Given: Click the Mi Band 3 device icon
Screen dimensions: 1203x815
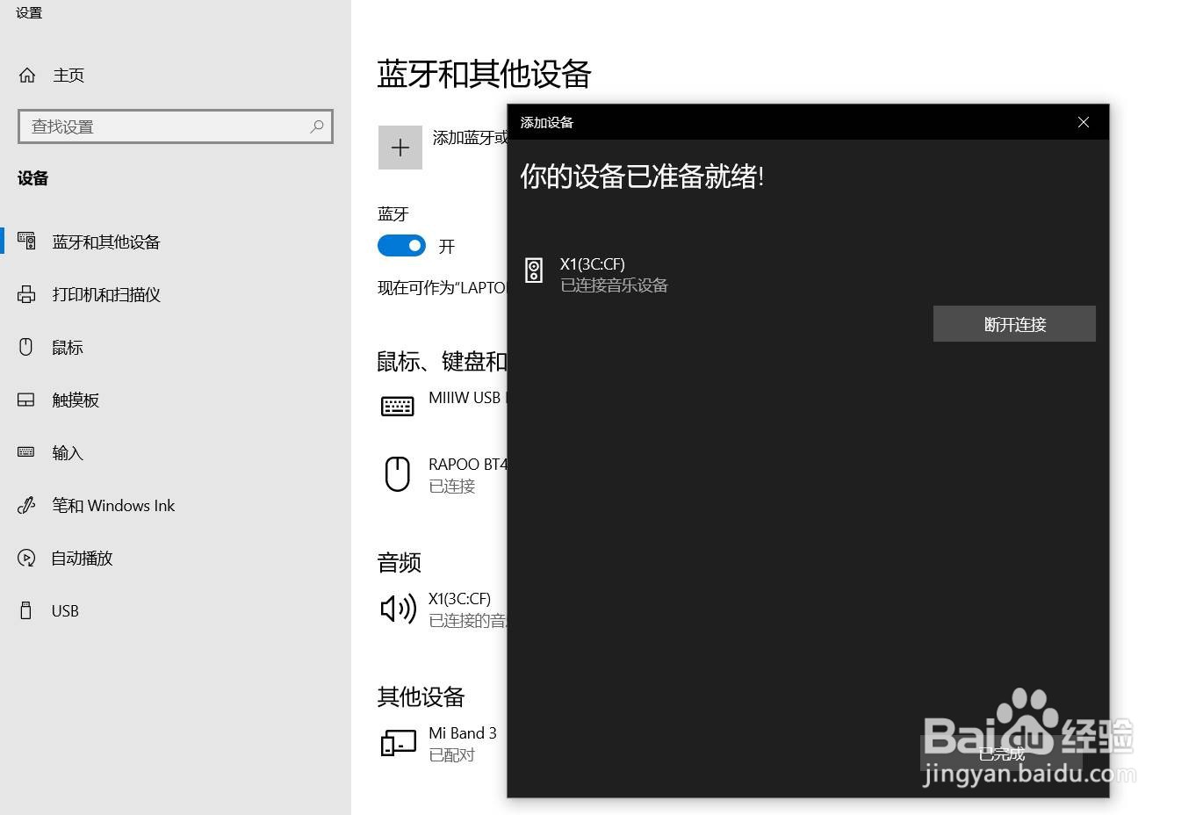Looking at the screenshot, I should pos(398,743).
